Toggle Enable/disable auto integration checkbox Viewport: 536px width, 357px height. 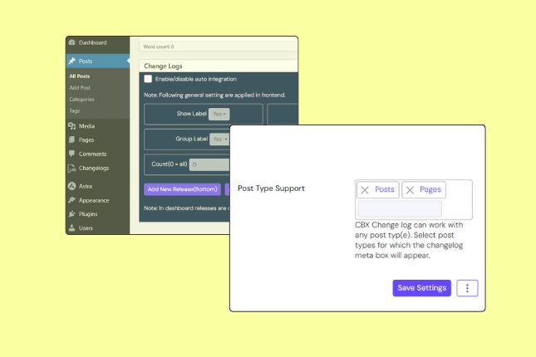pyautogui.click(x=148, y=79)
